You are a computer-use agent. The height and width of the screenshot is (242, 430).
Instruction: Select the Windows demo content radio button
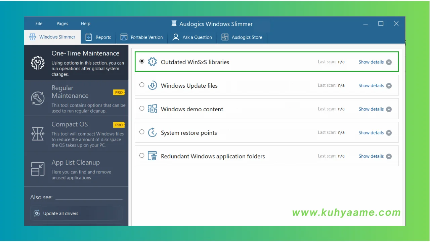[142, 108]
